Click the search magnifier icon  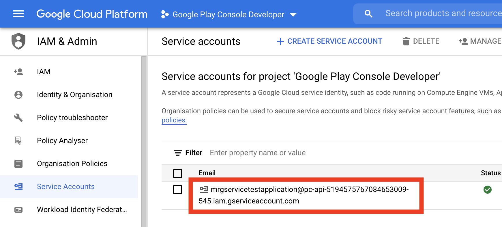(x=368, y=14)
